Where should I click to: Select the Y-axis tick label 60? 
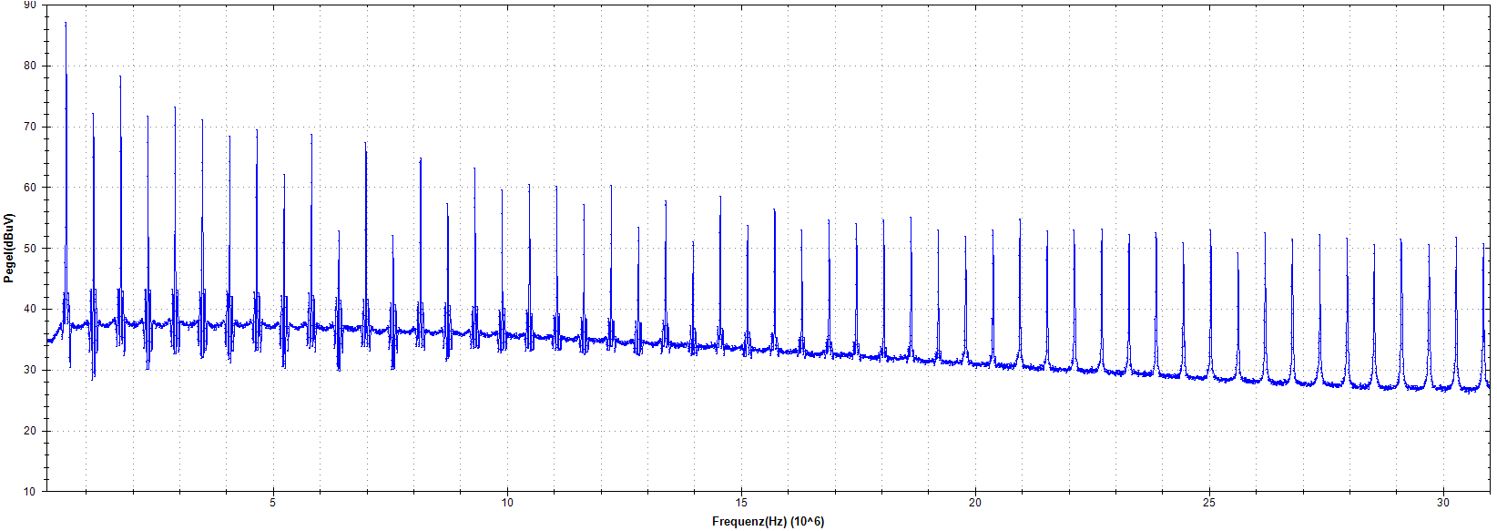[x=30, y=188]
